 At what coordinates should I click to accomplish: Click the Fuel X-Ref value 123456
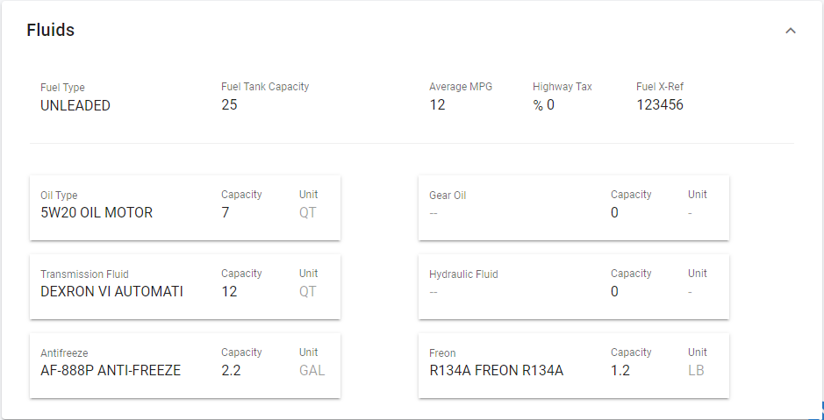pyautogui.click(x=659, y=105)
